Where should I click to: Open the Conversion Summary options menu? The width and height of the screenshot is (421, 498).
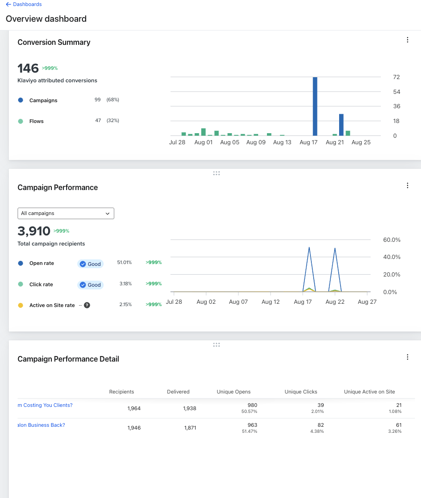pos(408,40)
